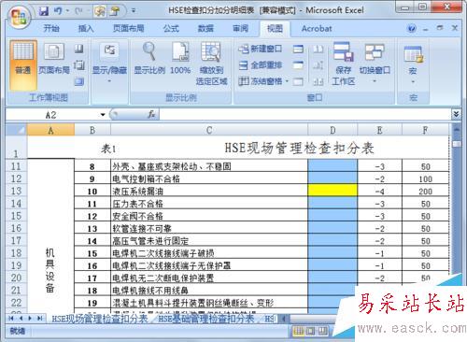467x342 pixels.
Task: Switch to sheet HSE现场管理检查扣分表
Action: coord(99,319)
